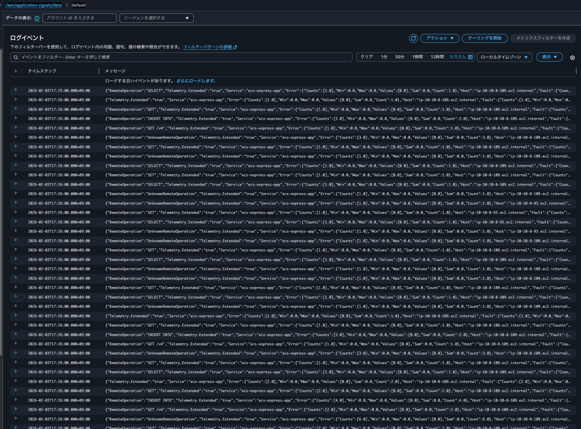Select the 30分 time range
This screenshot has height=429, width=581.
click(399, 57)
